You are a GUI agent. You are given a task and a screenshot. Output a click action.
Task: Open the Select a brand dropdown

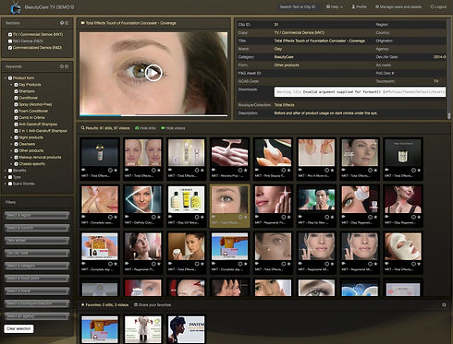(x=37, y=291)
